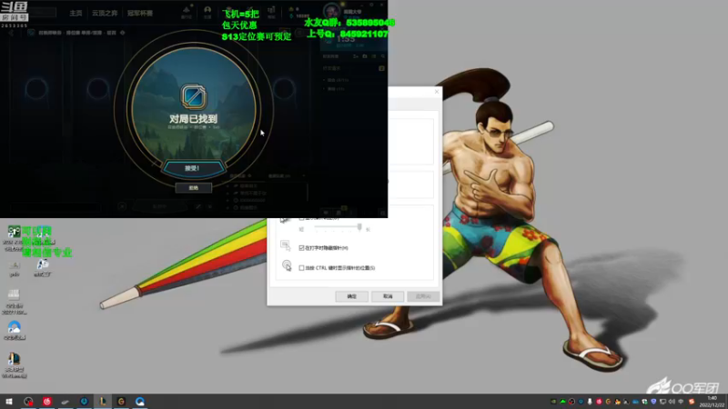Click the blue shield tray icon
728x409 pixels.
653,402
